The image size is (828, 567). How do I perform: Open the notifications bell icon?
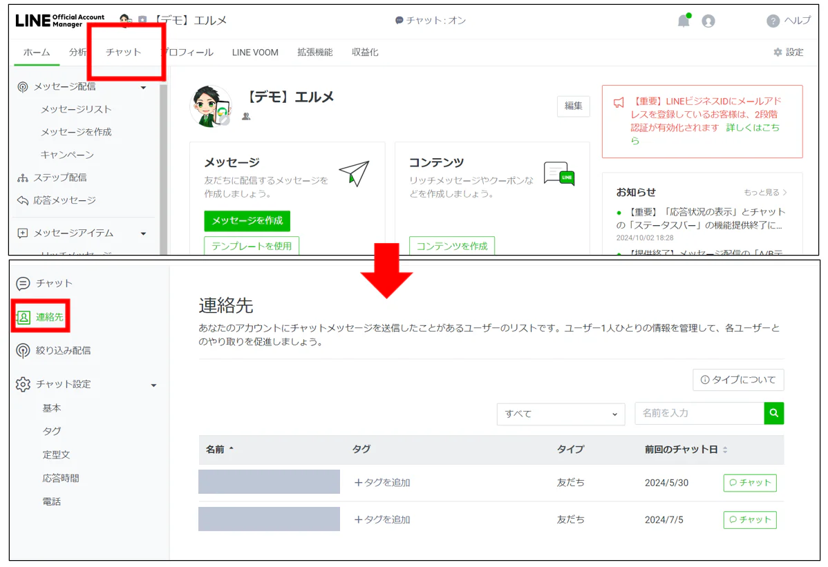[684, 21]
